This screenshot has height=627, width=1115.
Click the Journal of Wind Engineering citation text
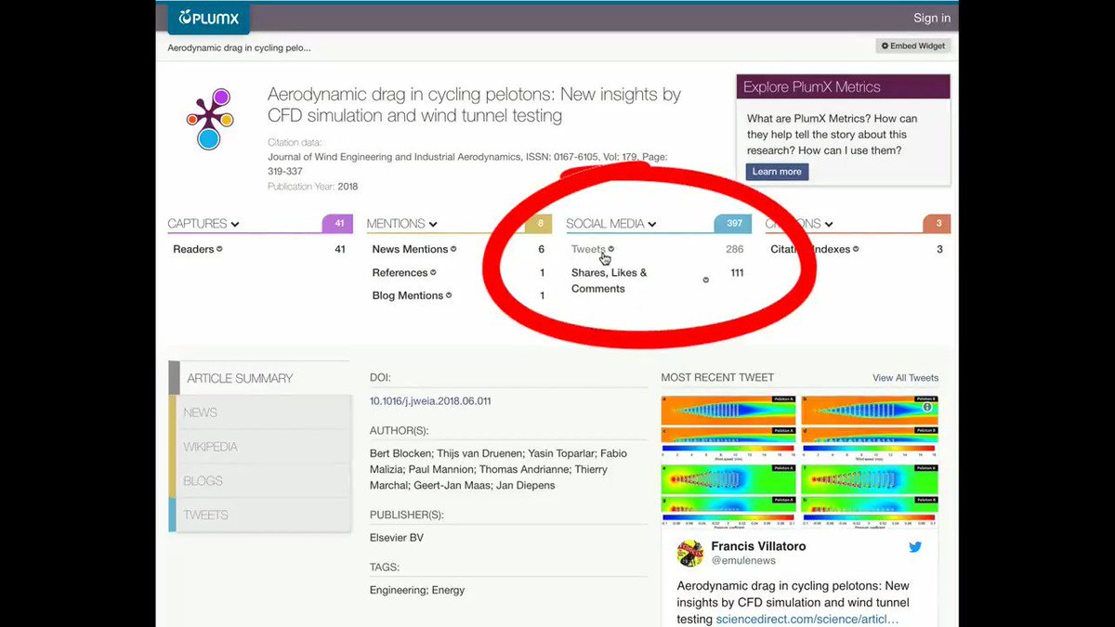pyautogui.click(x=467, y=163)
